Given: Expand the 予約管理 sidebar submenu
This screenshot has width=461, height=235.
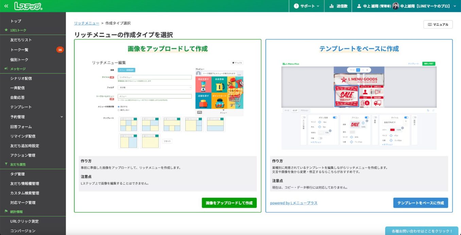Looking at the screenshot, I should coord(62,116).
